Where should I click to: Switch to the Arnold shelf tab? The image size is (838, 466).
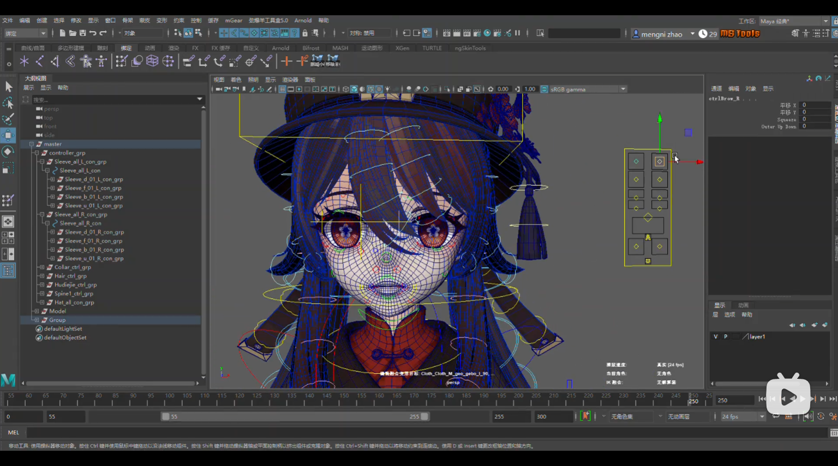point(280,48)
